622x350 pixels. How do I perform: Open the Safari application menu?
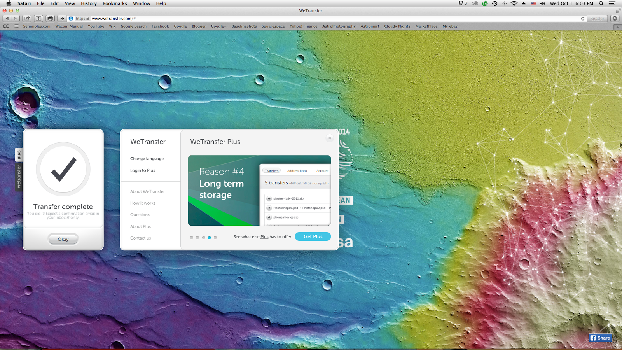24,3
